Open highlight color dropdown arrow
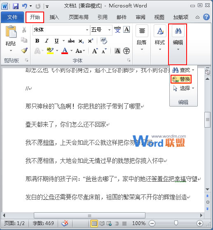213x230 pixels. [x=57, y=51]
